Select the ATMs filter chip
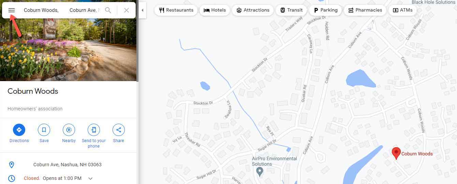The height and width of the screenshot is (184, 457). tap(403, 10)
